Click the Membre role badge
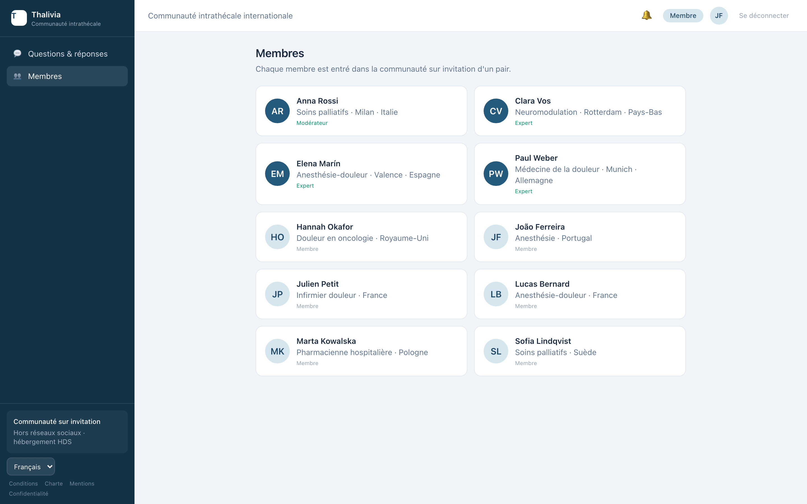807x504 pixels. click(683, 16)
